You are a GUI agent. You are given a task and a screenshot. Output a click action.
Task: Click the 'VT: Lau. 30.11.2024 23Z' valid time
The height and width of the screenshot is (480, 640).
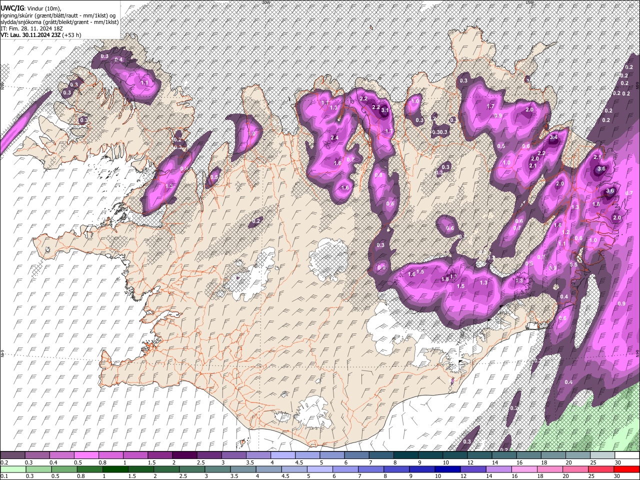click(x=30, y=35)
